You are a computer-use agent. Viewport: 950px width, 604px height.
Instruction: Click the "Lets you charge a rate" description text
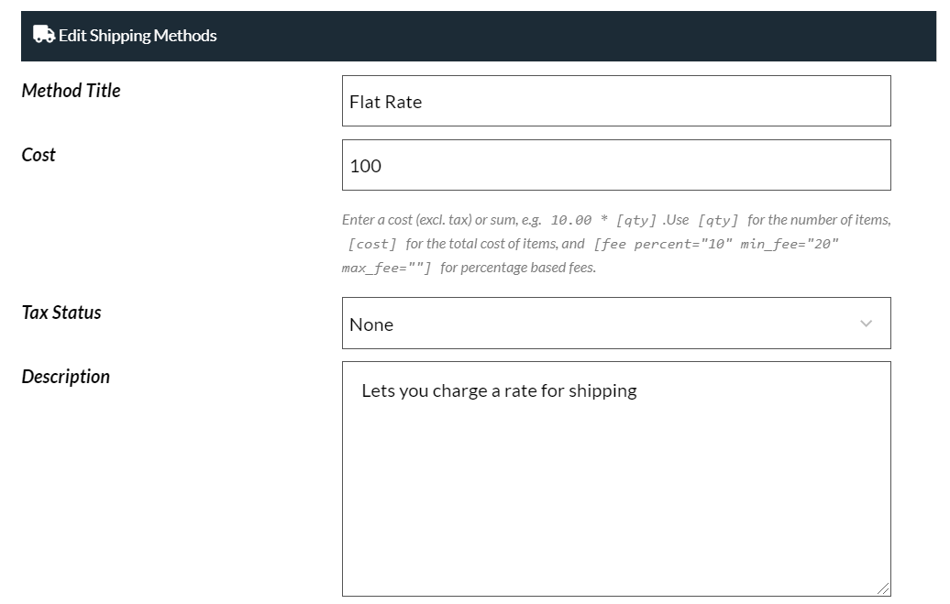pos(499,391)
